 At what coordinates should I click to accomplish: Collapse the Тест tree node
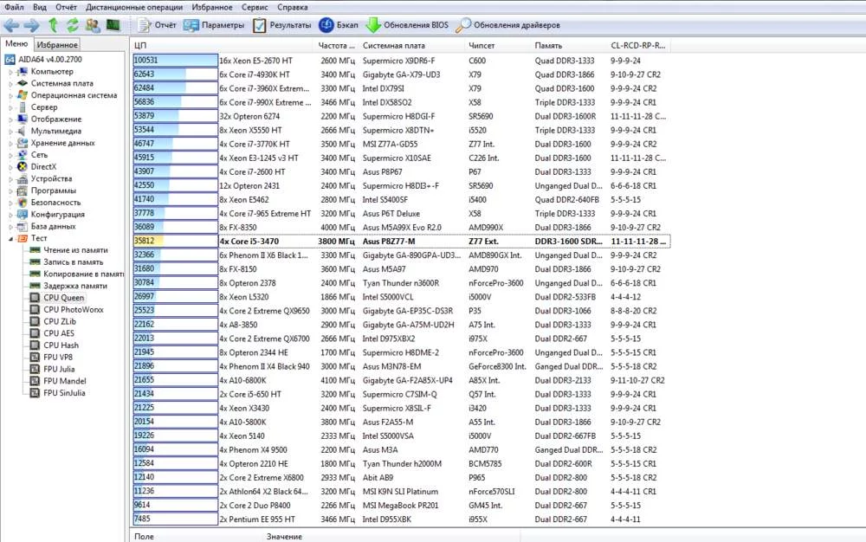(x=11, y=238)
